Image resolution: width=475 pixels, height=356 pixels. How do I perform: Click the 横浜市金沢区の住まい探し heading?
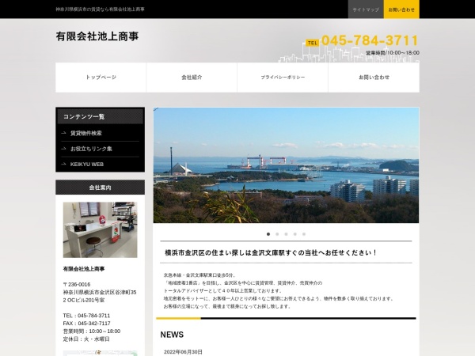[x=271, y=252]
